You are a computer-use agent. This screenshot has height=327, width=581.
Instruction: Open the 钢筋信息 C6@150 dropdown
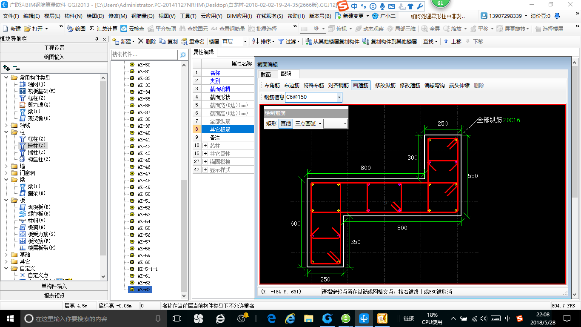pyautogui.click(x=339, y=97)
